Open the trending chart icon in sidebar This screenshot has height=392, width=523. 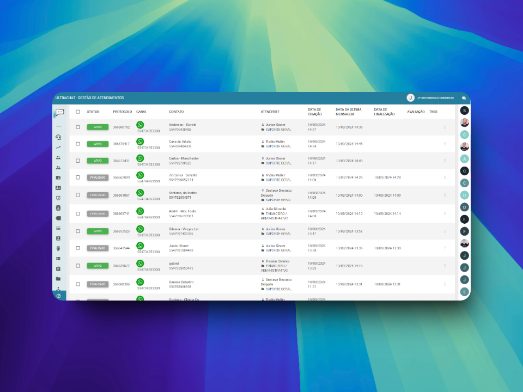[x=58, y=147]
